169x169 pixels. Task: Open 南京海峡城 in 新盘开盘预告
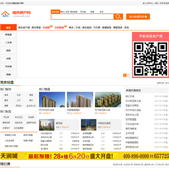tap(131, 129)
